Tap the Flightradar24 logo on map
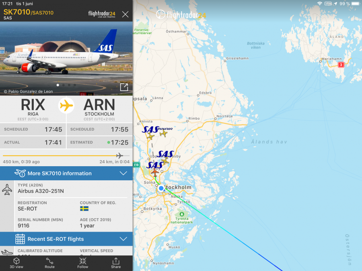This screenshot has width=362, height=271. (x=181, y=15)
